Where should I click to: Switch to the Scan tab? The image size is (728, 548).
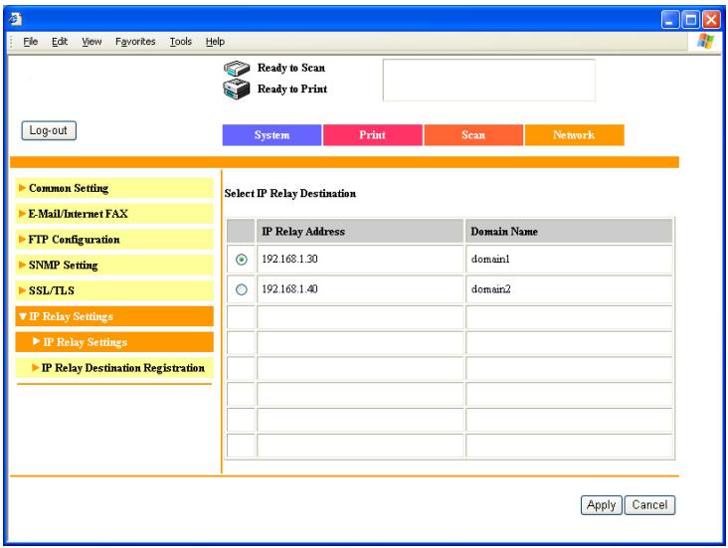[x=473, y=134]
